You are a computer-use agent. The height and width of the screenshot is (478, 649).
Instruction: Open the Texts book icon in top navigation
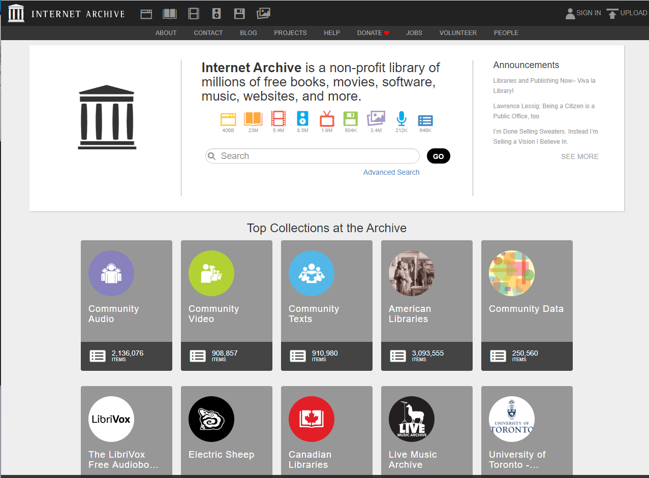[170, 14]
